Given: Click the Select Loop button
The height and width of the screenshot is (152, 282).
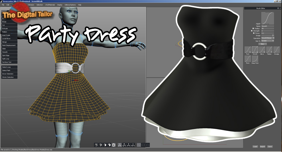Looking at the screenshot, I should [x=10, y=67].
